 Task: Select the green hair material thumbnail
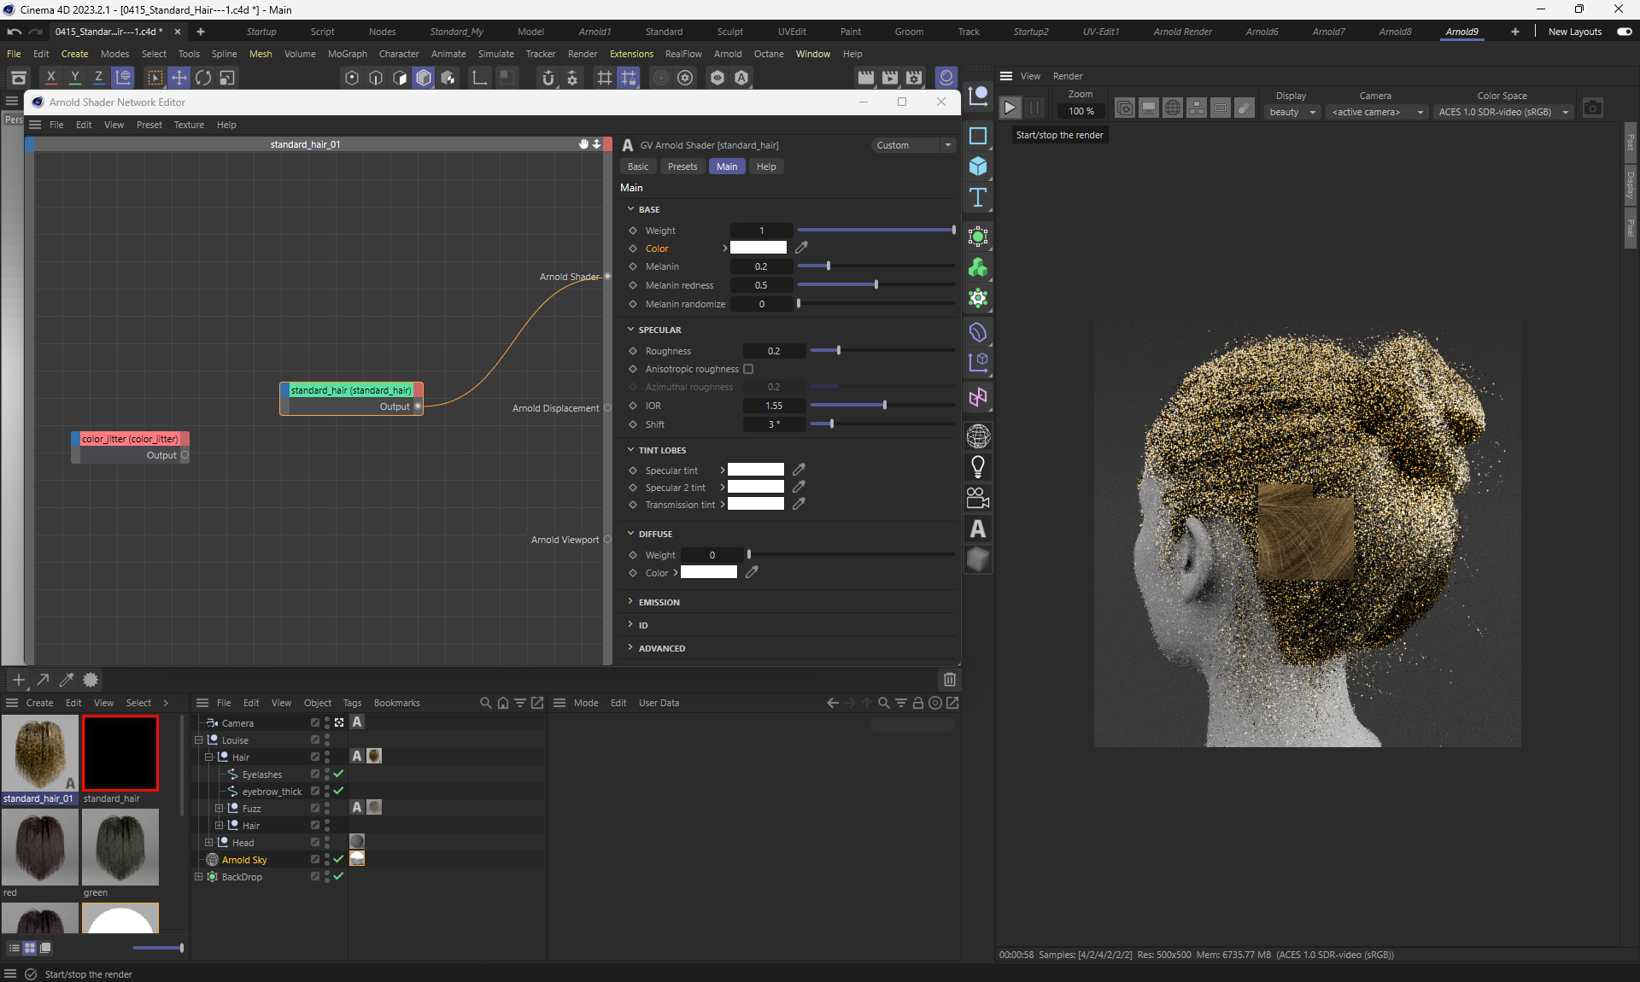click(x=120, y=847)
